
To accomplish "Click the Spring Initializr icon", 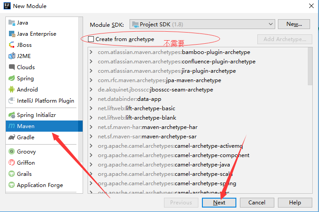I will pyautogui.click(x=12, y=115).
